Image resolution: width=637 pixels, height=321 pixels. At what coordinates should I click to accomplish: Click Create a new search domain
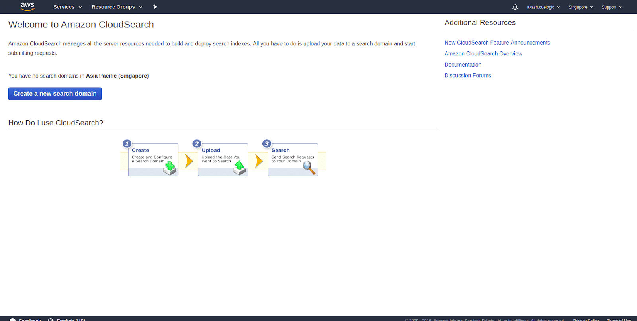pyautogui.click(x=55, y=94)
